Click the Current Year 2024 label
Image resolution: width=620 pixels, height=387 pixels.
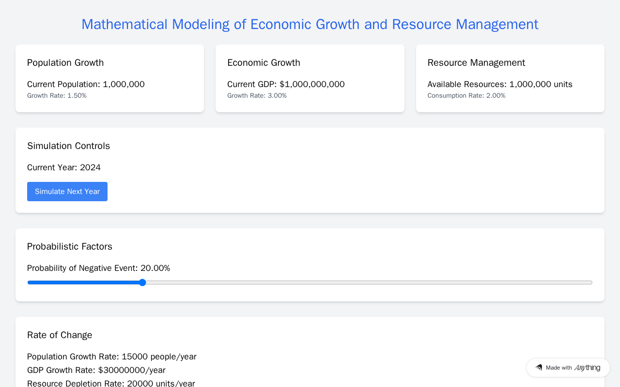point(64,167)
